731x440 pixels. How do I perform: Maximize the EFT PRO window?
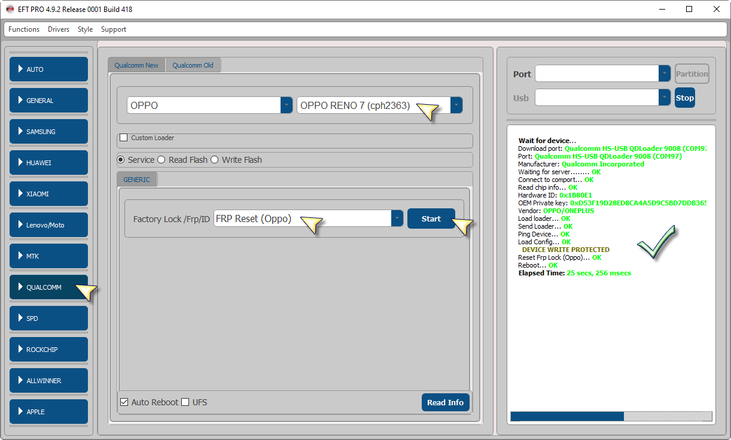point(689,9)
